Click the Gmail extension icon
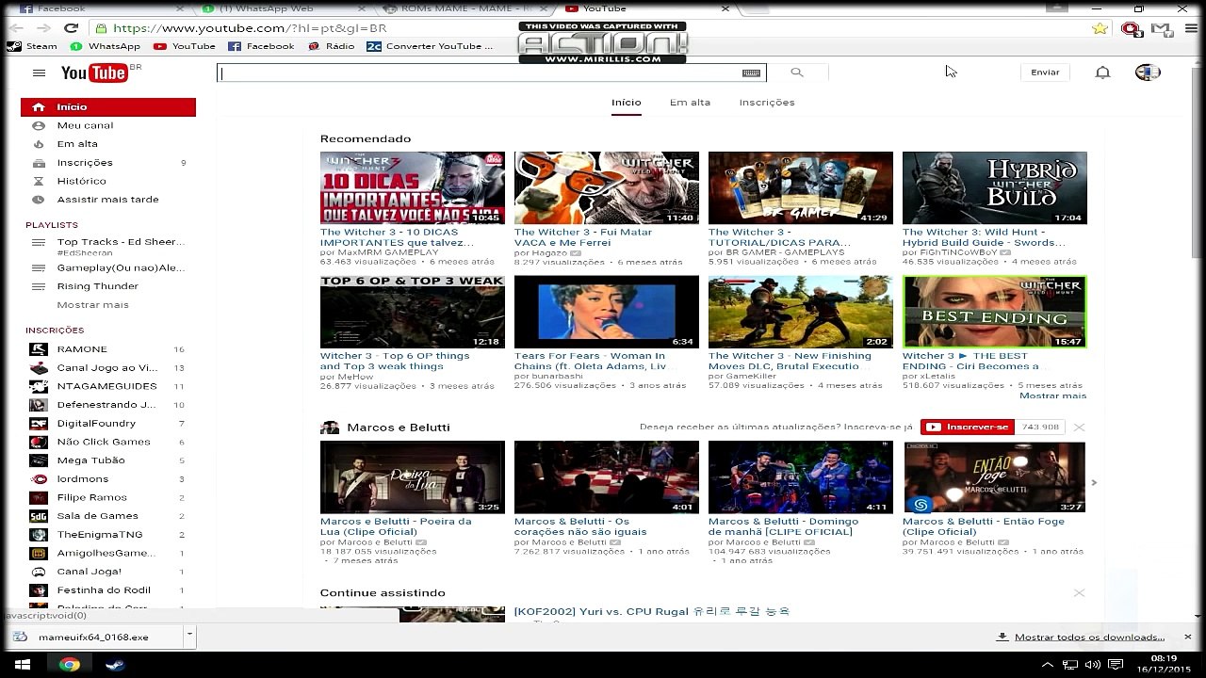 pyautogui.click(x=1161, y=28)
